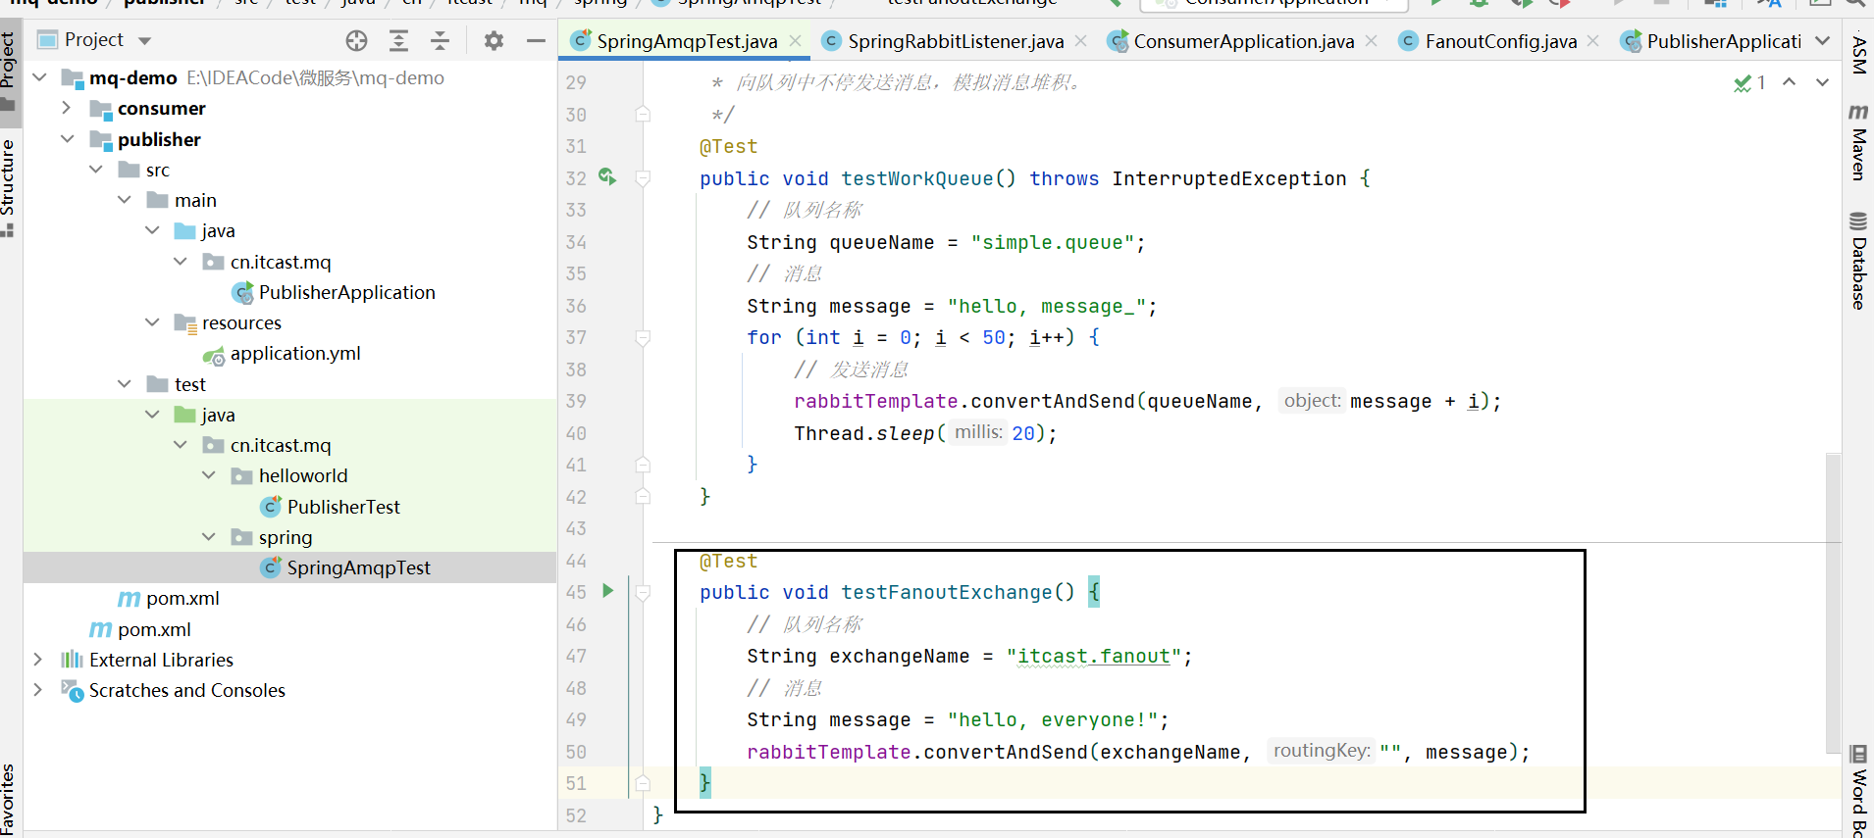
Task: Click the @Test annotation on line 31
Action: [x=728, y=146]
